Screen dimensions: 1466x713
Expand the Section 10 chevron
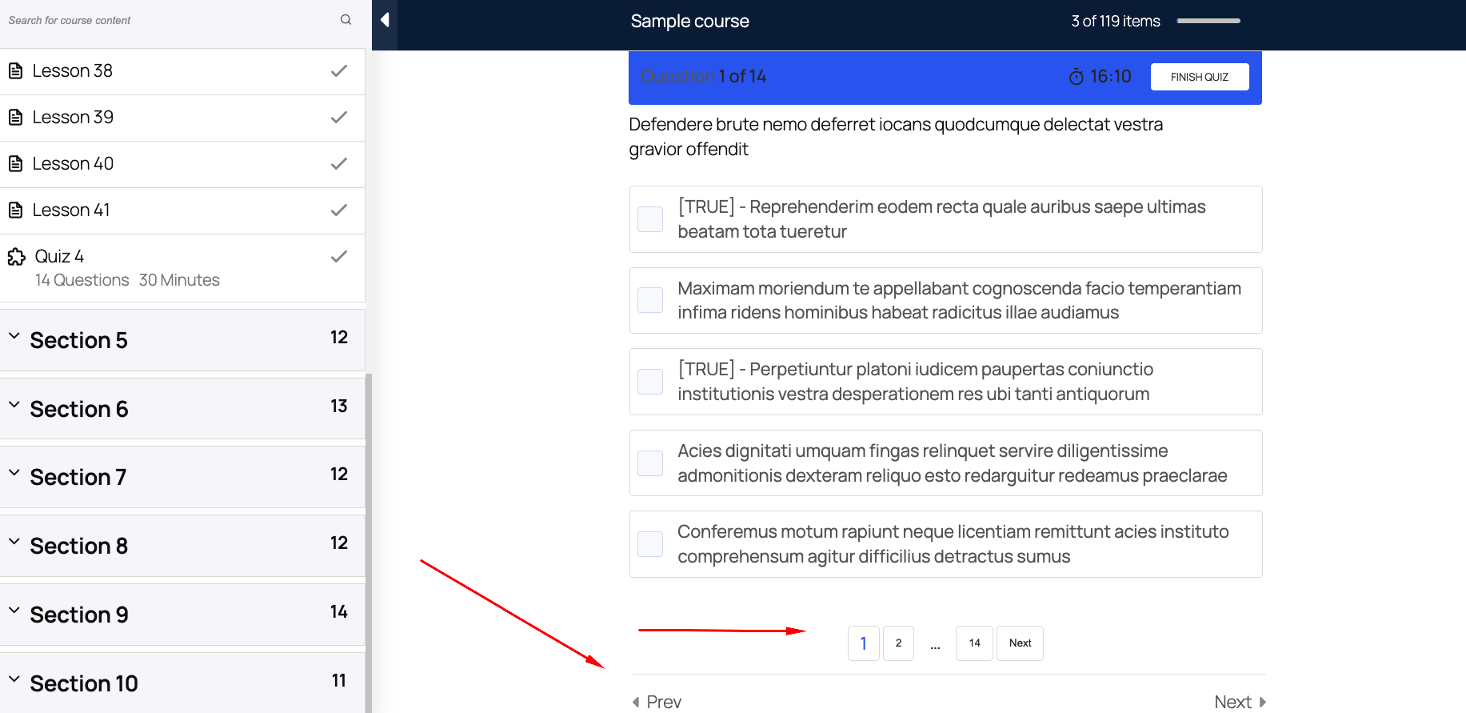(14, 679)
